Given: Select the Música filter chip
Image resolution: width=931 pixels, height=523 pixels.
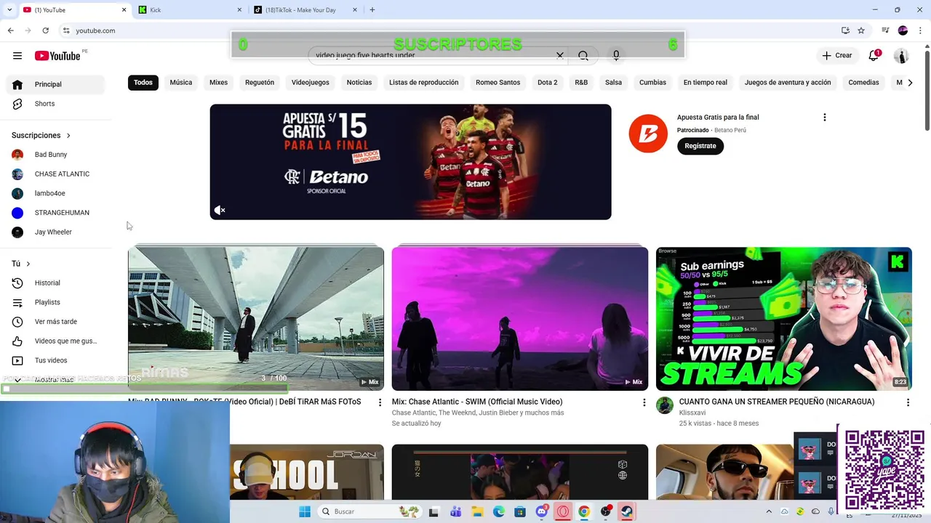Looking at the screenshot, I should [x=181, y=82].
